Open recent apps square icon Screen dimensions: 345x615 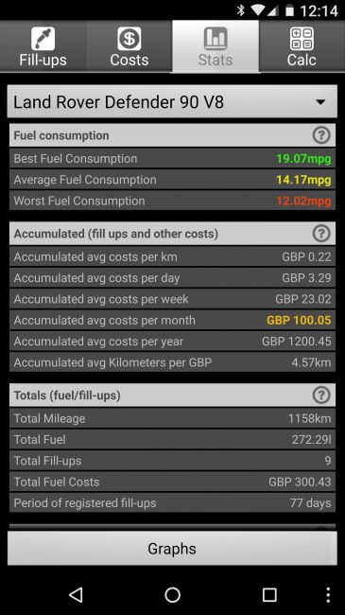coord(269,594)
